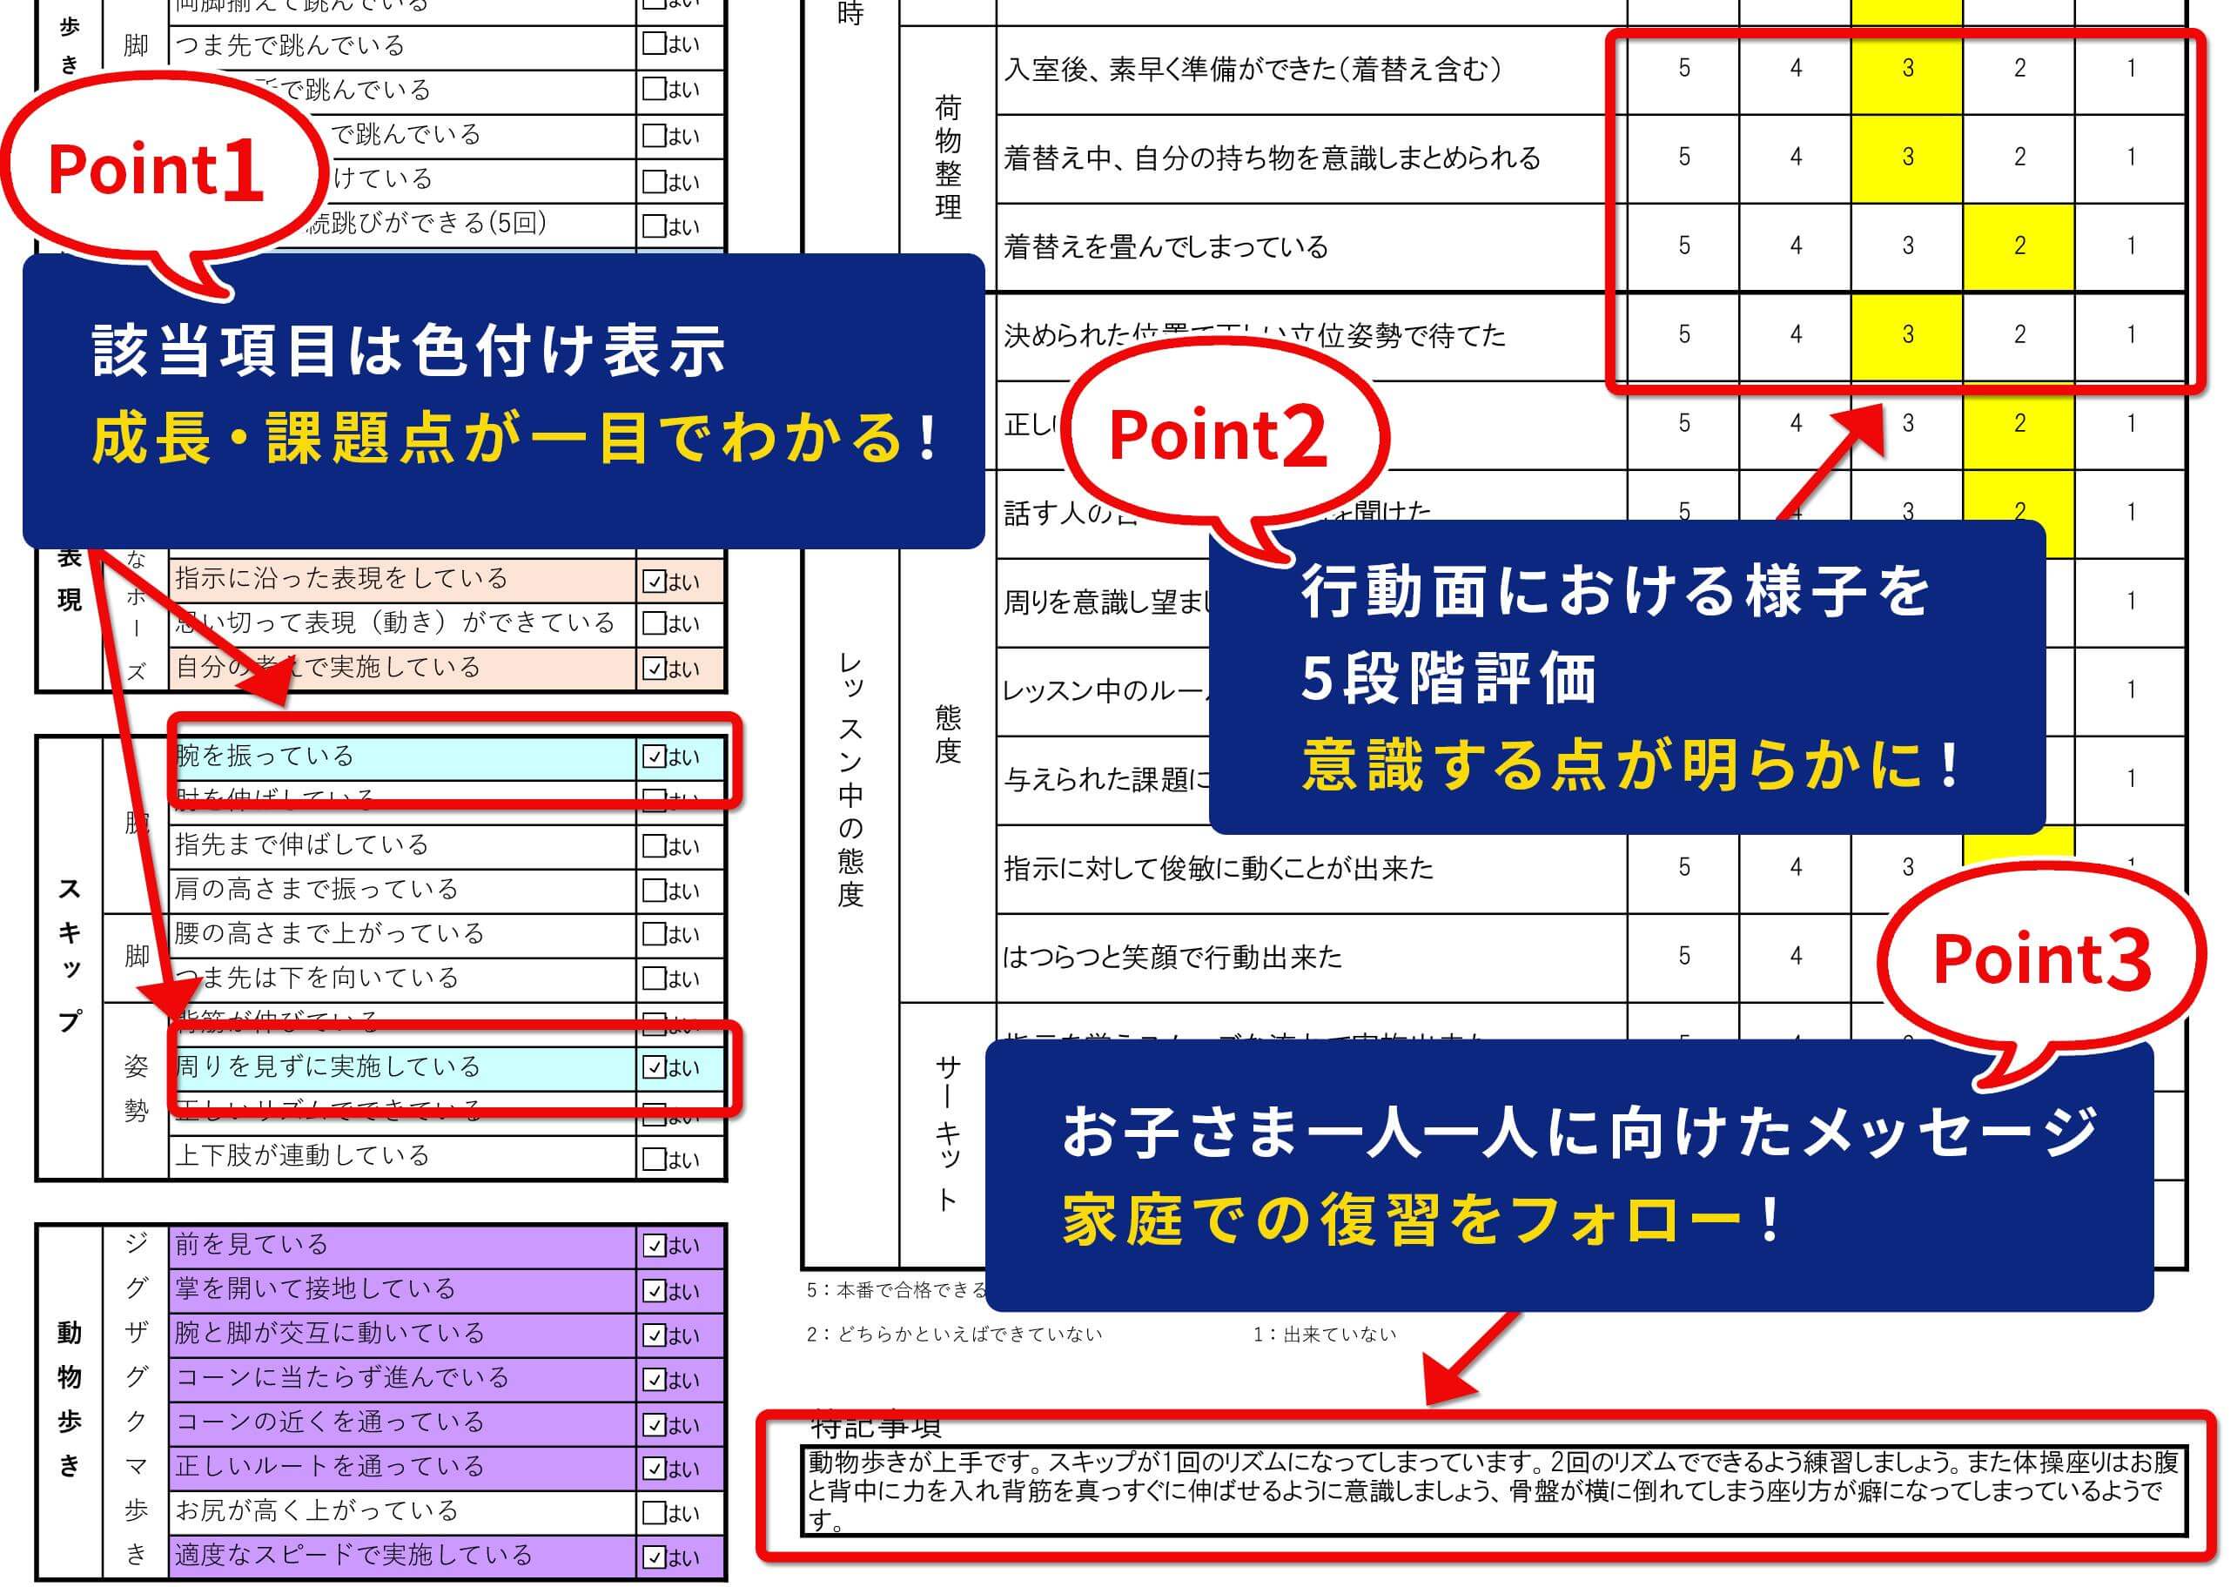This screenshot has height=1587, width=2237.
Task: Click the 入室後、素早く準備ができた（着替え含む） item text
Action: click(x=1253, y=70)
